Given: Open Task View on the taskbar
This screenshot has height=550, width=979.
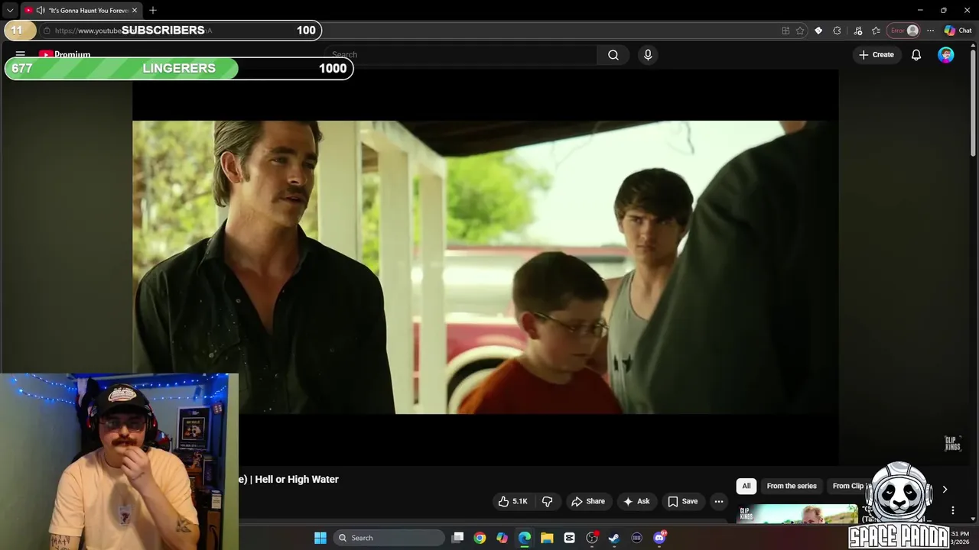Looking at the screenshot, I should tap(457, 538).
